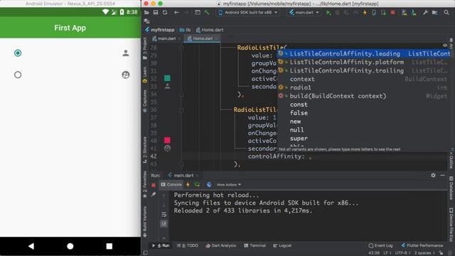Select the first (checked) radio button in emulator
The image size is (455, 256).
(18, 53)
